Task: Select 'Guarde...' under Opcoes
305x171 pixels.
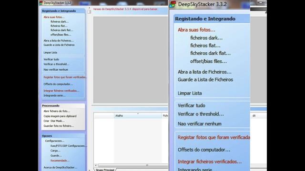Action: (56, 156)
